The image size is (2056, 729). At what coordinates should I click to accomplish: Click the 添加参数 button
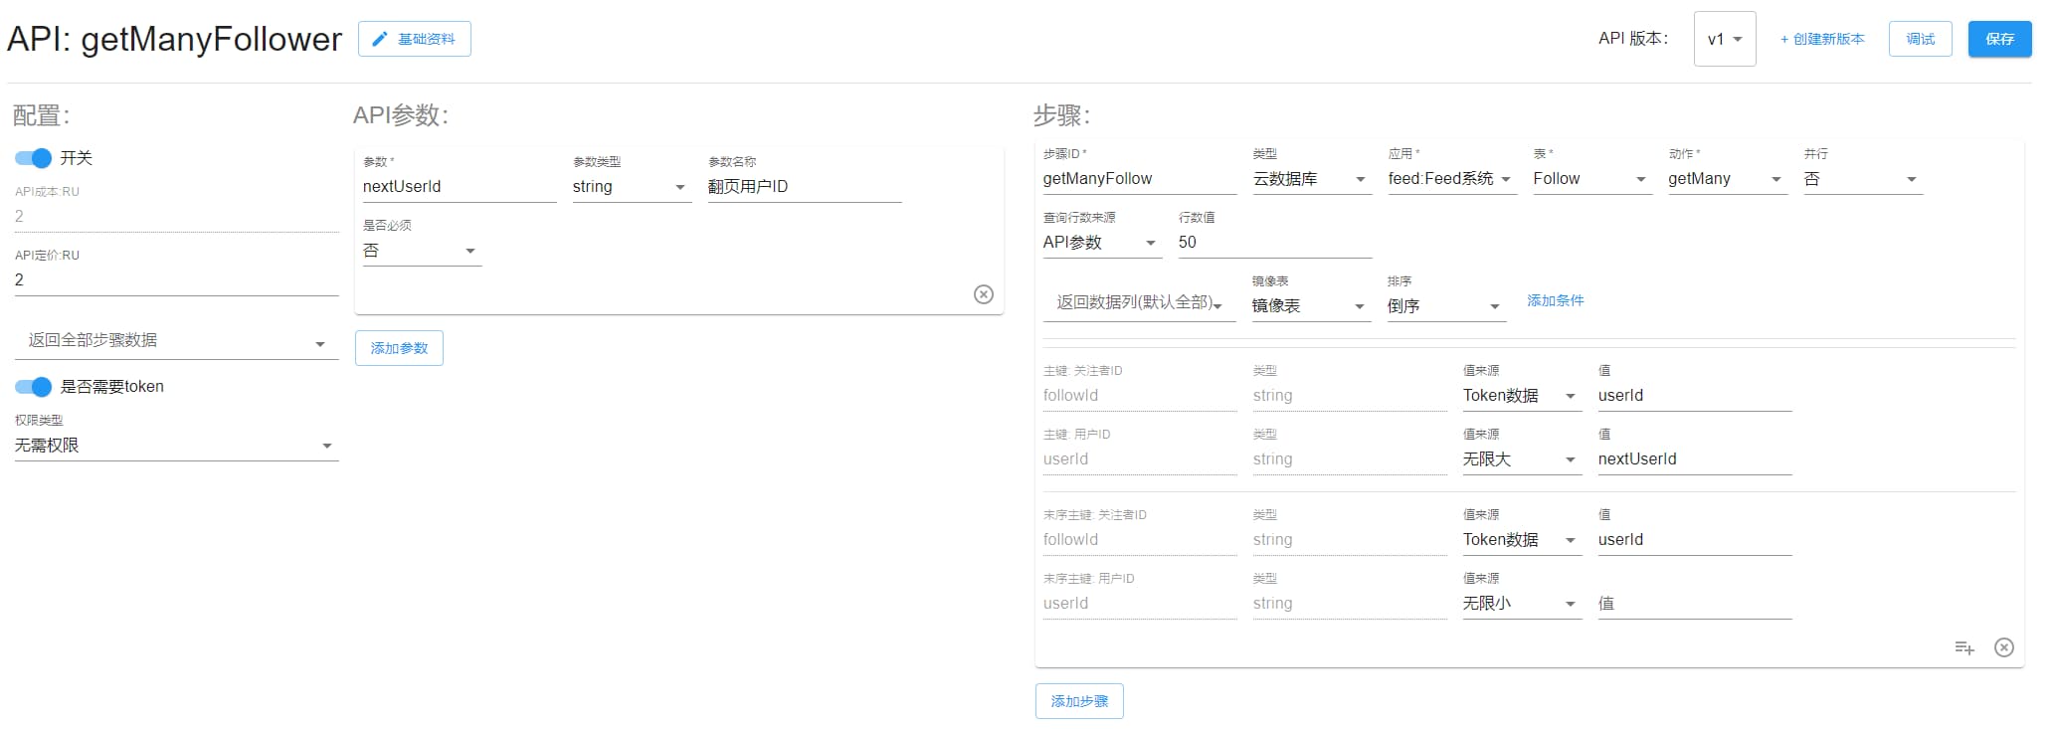(399, 348)
